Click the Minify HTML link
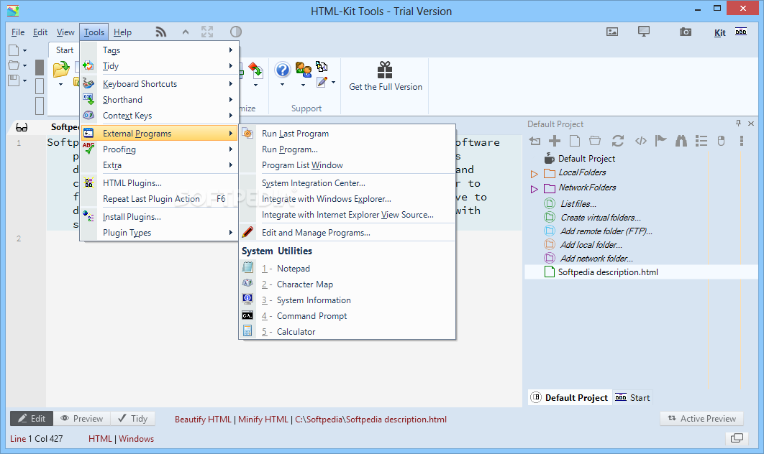Screen dimensions: 764x454 (263, 420)
